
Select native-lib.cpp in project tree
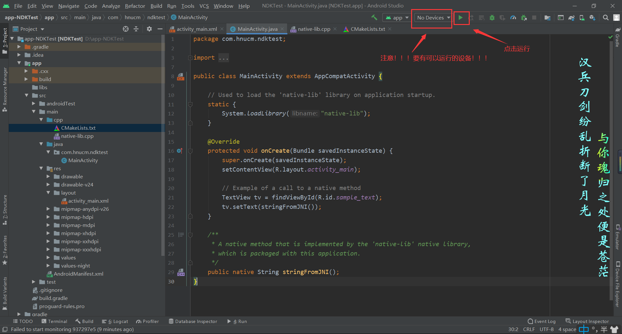click(x=77, y=136)
